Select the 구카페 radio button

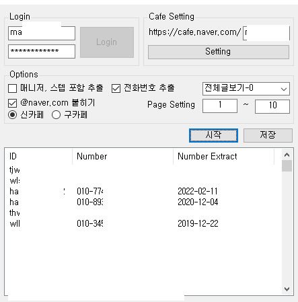[56, 115]
